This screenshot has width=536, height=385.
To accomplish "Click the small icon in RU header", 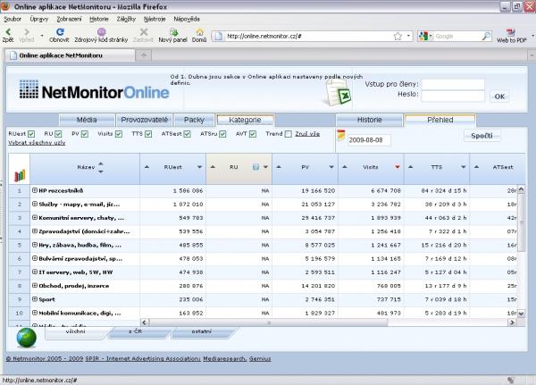I will [x=255, y=167].
